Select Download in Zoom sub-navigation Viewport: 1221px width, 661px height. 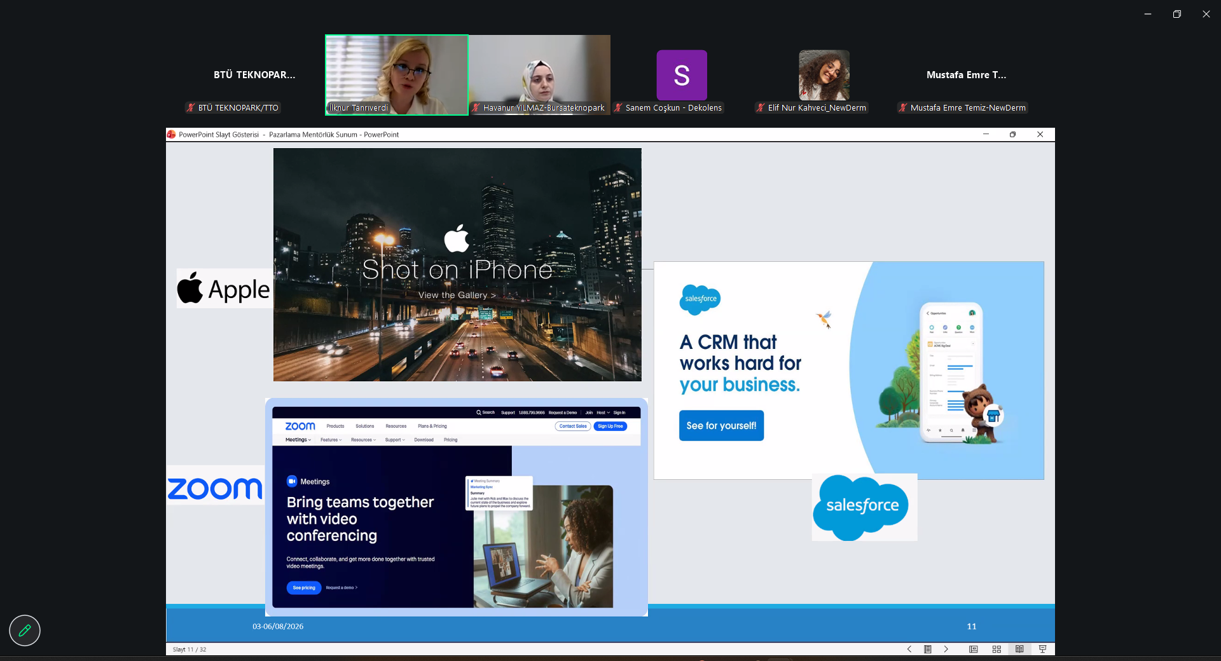click(424, 440)
